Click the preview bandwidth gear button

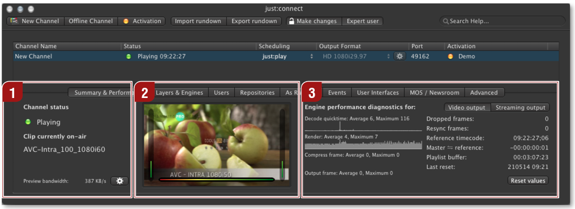[x=119, y=181]
